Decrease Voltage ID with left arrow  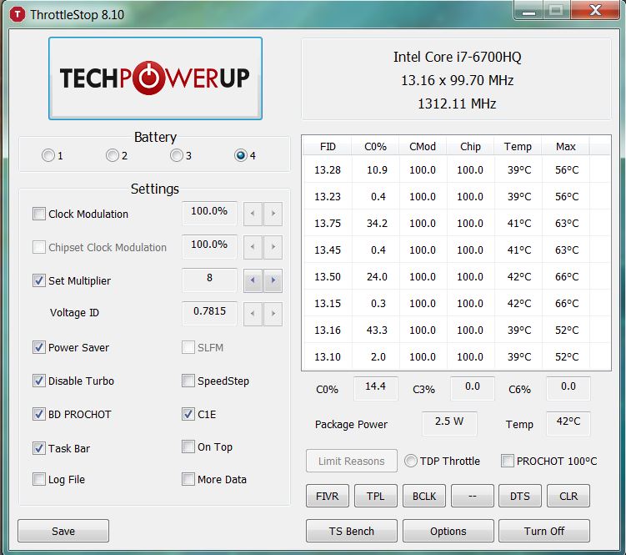pyautogui.click(x=253, y=314)
